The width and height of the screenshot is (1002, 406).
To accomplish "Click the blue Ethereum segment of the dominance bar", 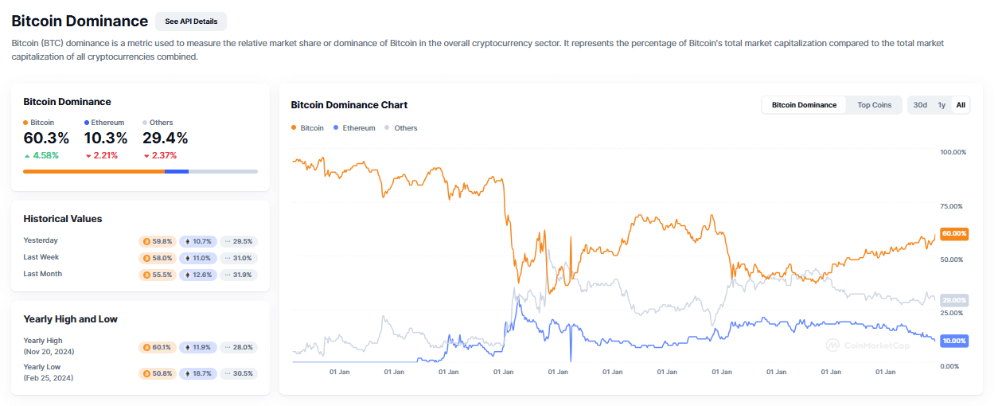I will point(177,171).
